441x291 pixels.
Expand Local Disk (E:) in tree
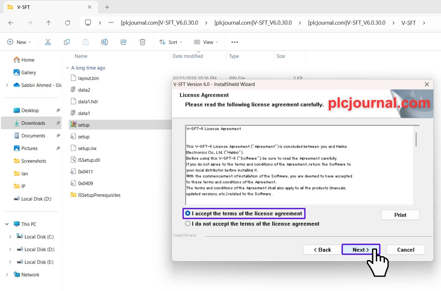[x=10, y=262]
